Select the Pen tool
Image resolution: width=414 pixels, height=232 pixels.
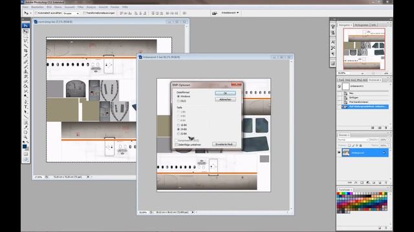coord(26,102)
